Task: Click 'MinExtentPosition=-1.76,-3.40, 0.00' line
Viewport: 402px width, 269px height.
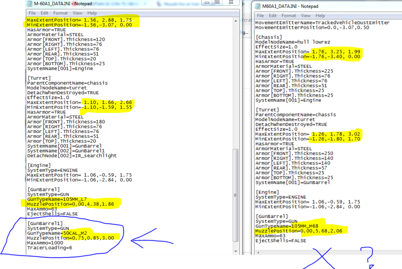Action: click(x=308, y=57)
